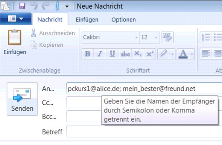Screen dimensions: 222x145
Task: Apply the text highlighter pen
Action: 164,54
